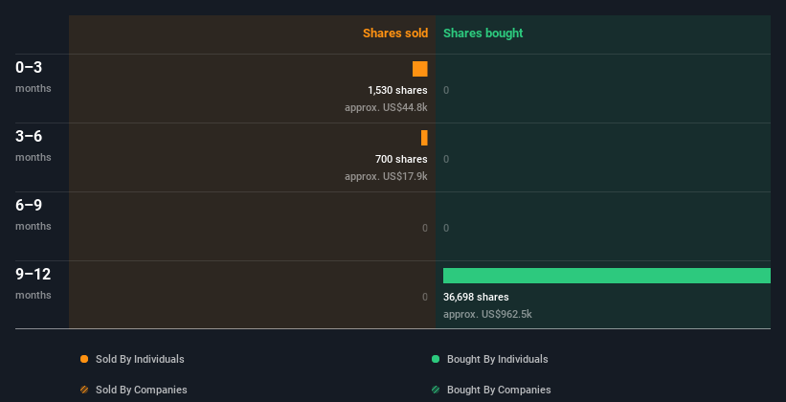Click the striped 'Sold By Companies' legend dot
This screenshot has height=402, width=786.
click(x=84, y=390)
